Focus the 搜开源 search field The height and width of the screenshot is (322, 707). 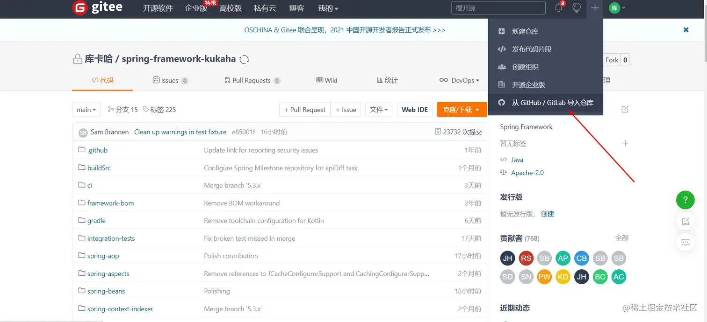tap(498, 8)
